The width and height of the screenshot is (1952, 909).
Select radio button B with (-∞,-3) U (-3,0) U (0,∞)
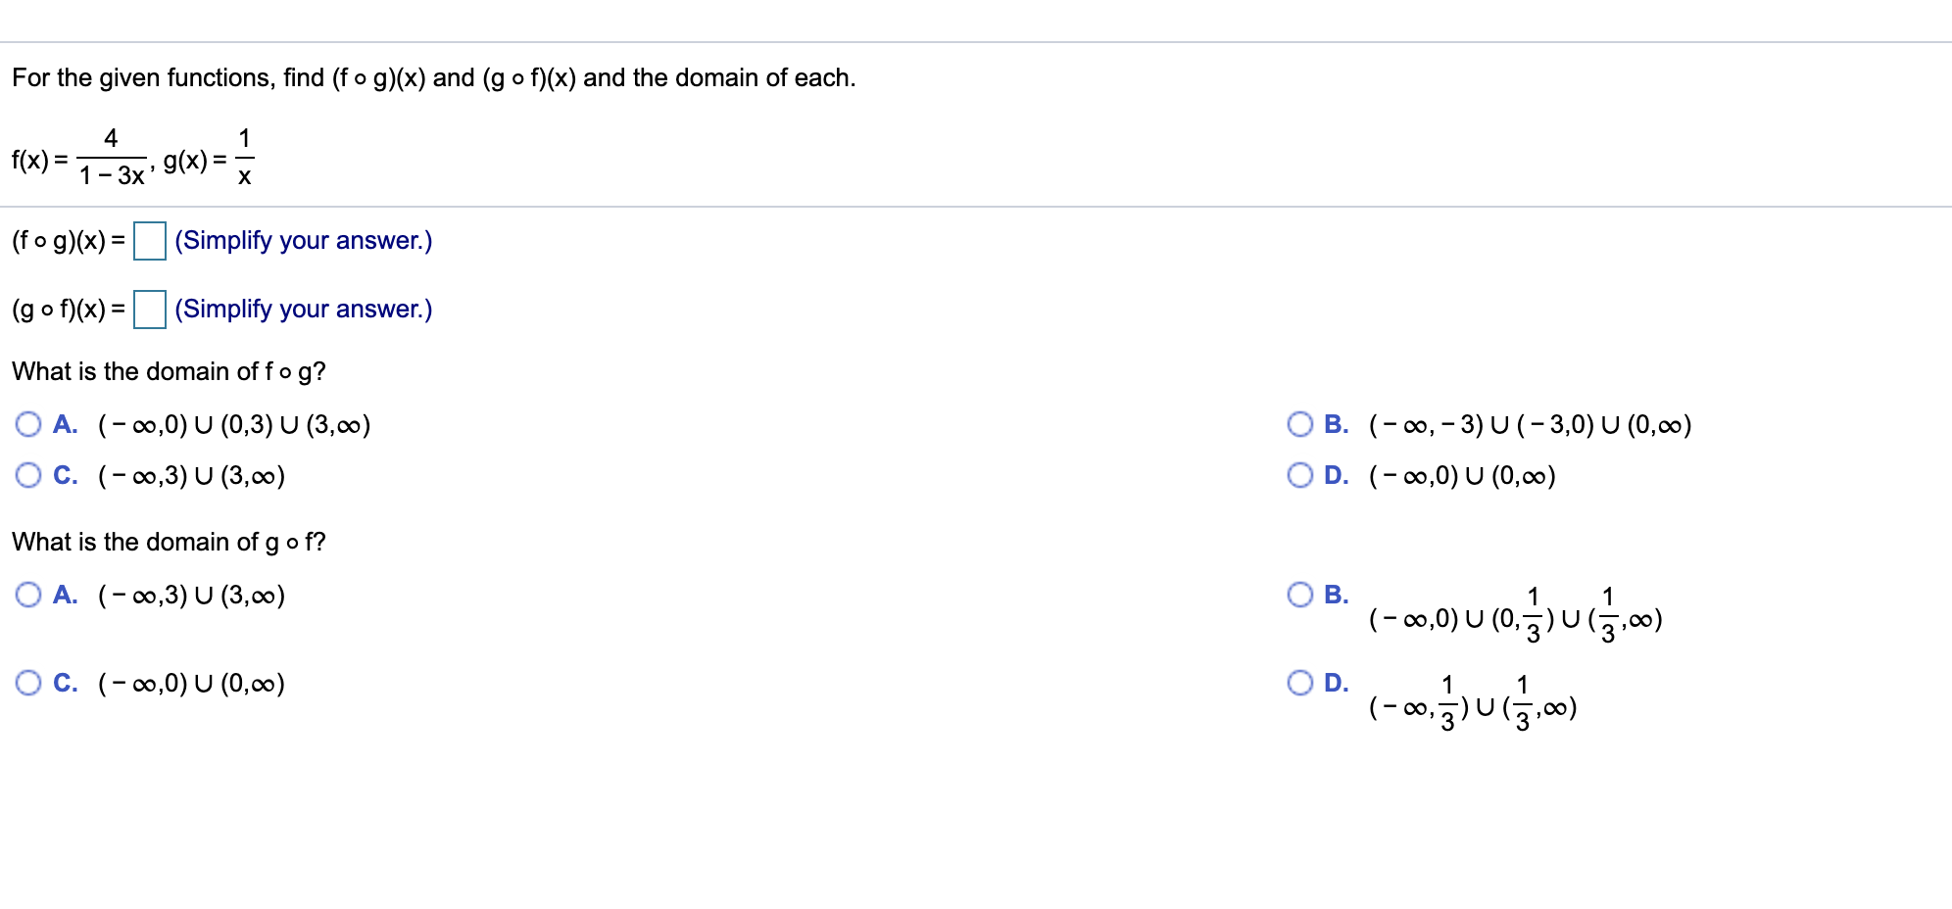tap(1300, 425)
